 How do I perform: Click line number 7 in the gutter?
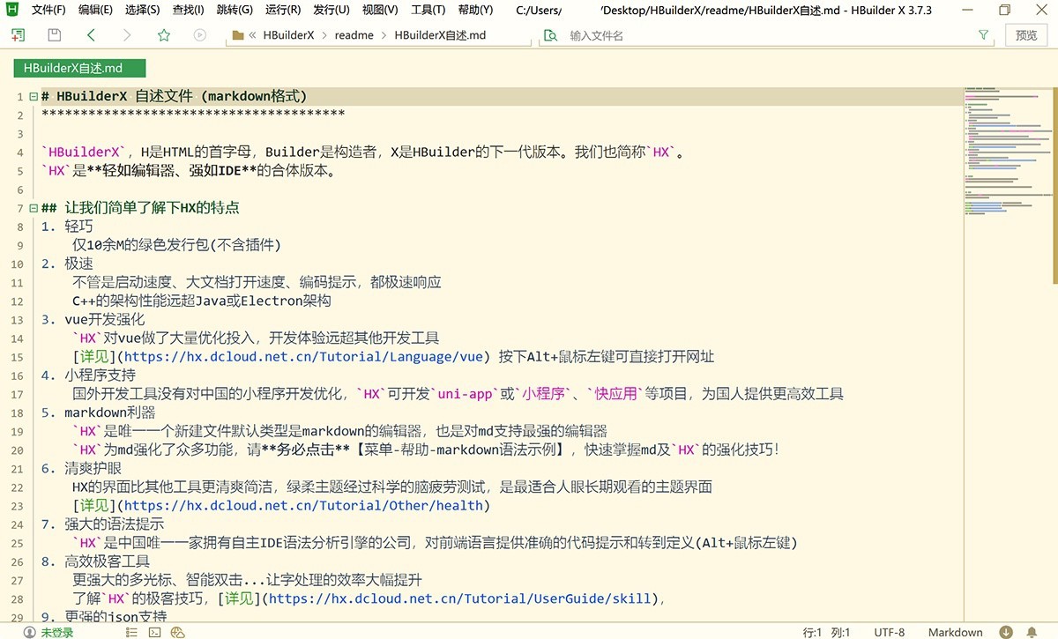pyautogui.click(x=20, y=208)
